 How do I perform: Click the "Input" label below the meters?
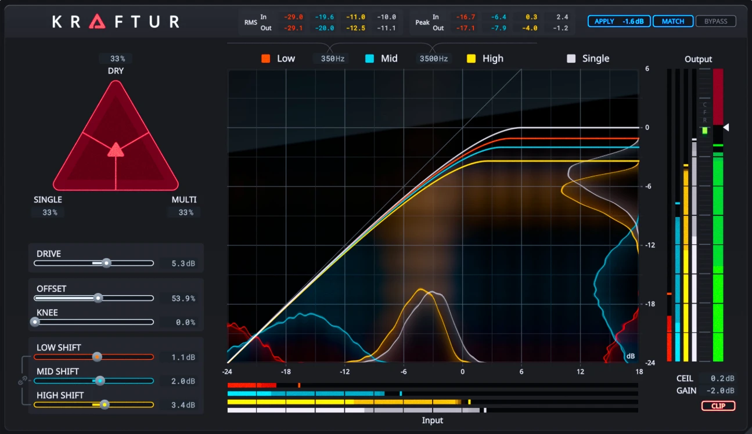(x=432, y=420)
